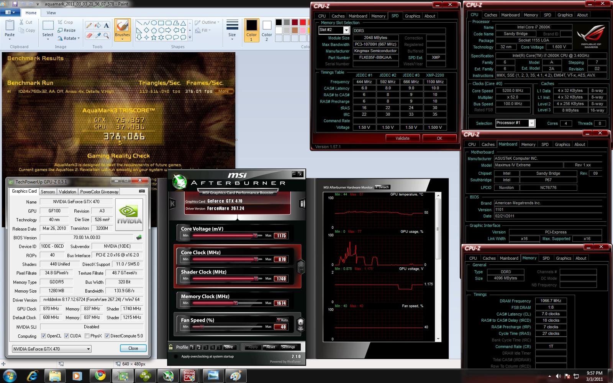Select the Text tool in Paint
The height and width of the screenshot is (383, 613).
point(107,25)
